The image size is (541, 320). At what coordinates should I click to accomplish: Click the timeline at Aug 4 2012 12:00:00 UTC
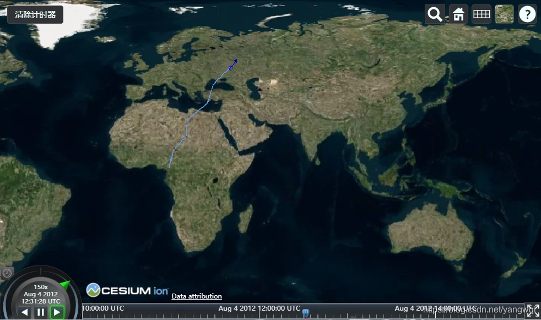pyautogui.click(x=259, y=308)
